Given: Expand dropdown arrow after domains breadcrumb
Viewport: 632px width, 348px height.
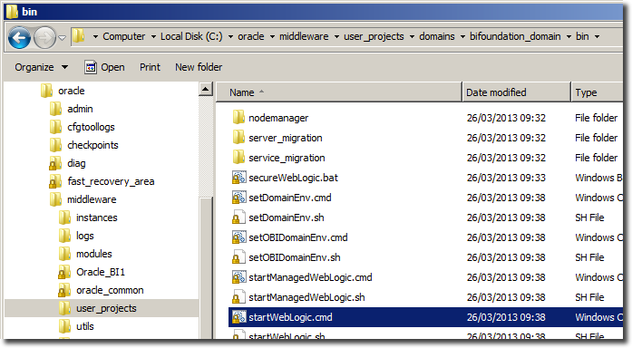Looking at the screenshot, I should [462, 36].
